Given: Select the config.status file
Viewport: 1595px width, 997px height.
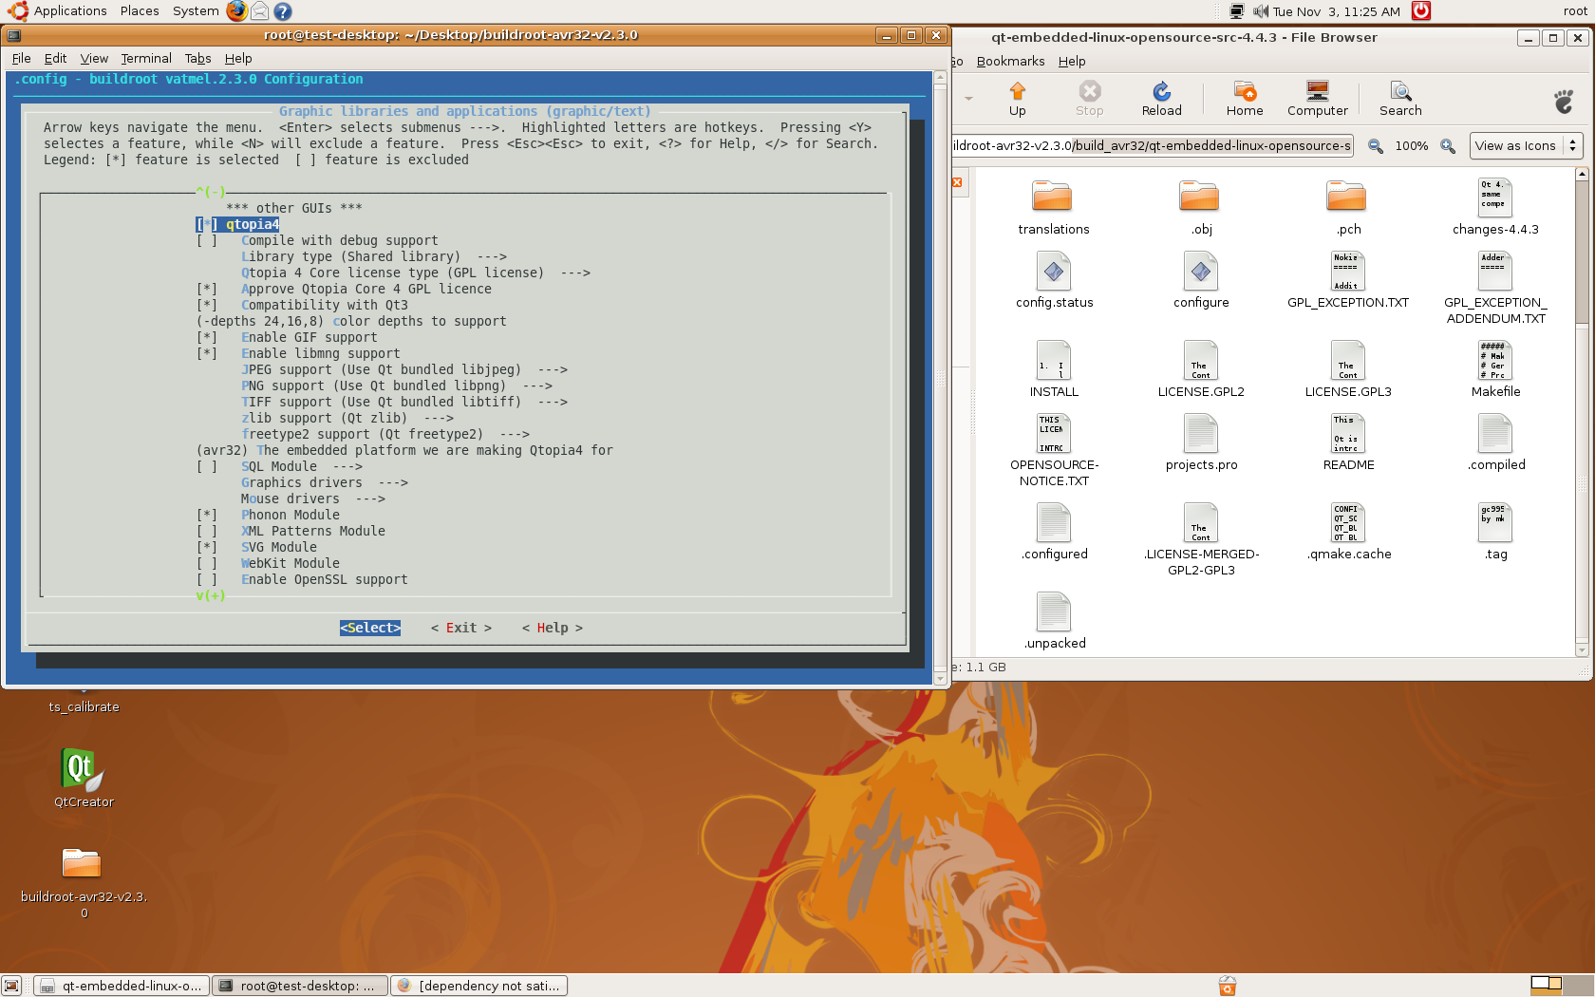Looking at the screenshot, I should (1054, 281).
